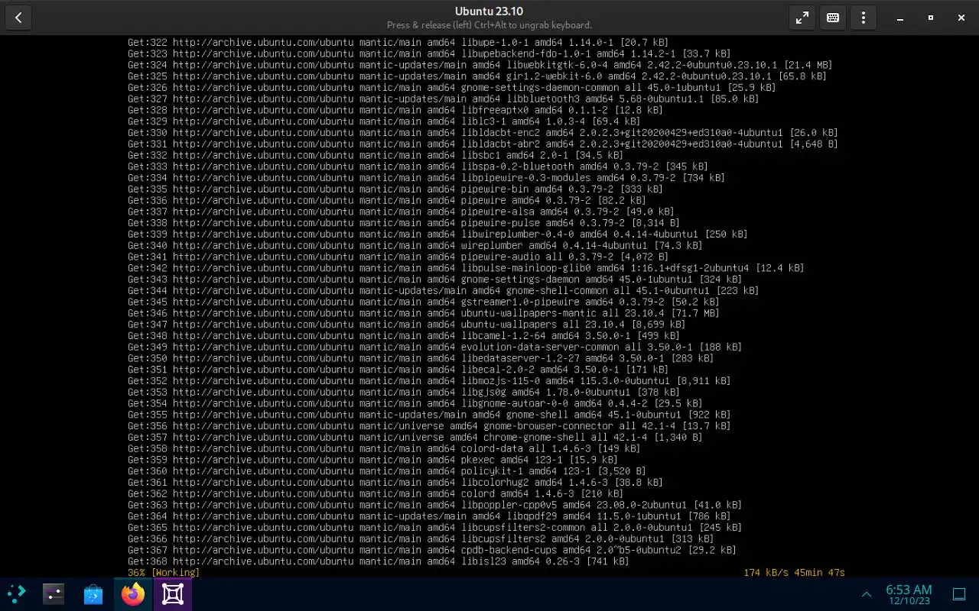This screenshot has width=979, height=611.
Task: Minimize the Ubuntu 23.10 window
Action: pyautogui.click(x=900, y=18)
